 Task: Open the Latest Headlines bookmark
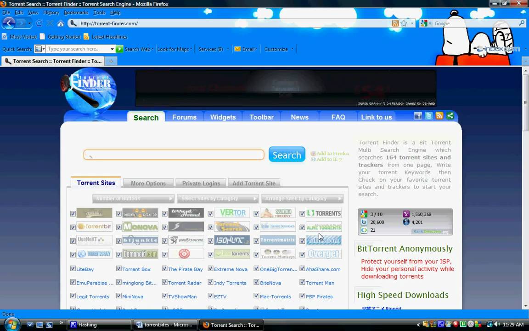[106, 36]
